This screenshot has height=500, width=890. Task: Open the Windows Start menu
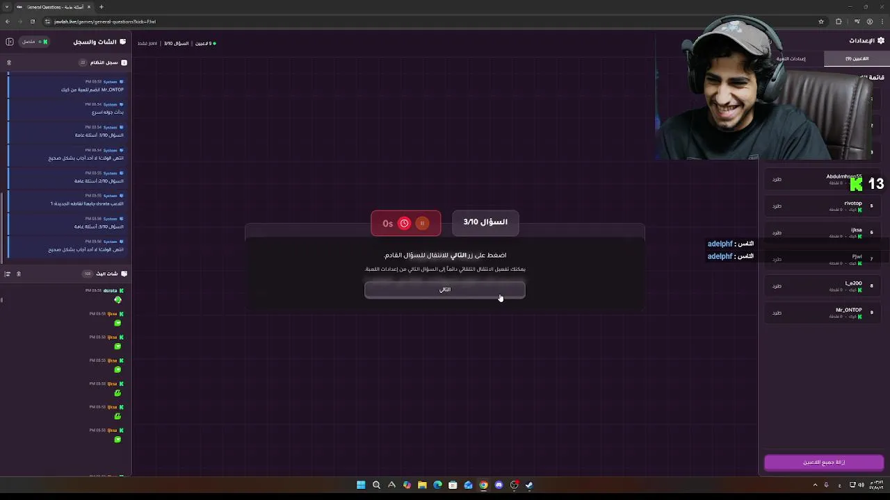(361, 485)
